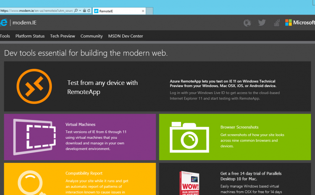
Task: Click the 'Azure RemoteApp lets you test' bold text
Action: point(223,83)
